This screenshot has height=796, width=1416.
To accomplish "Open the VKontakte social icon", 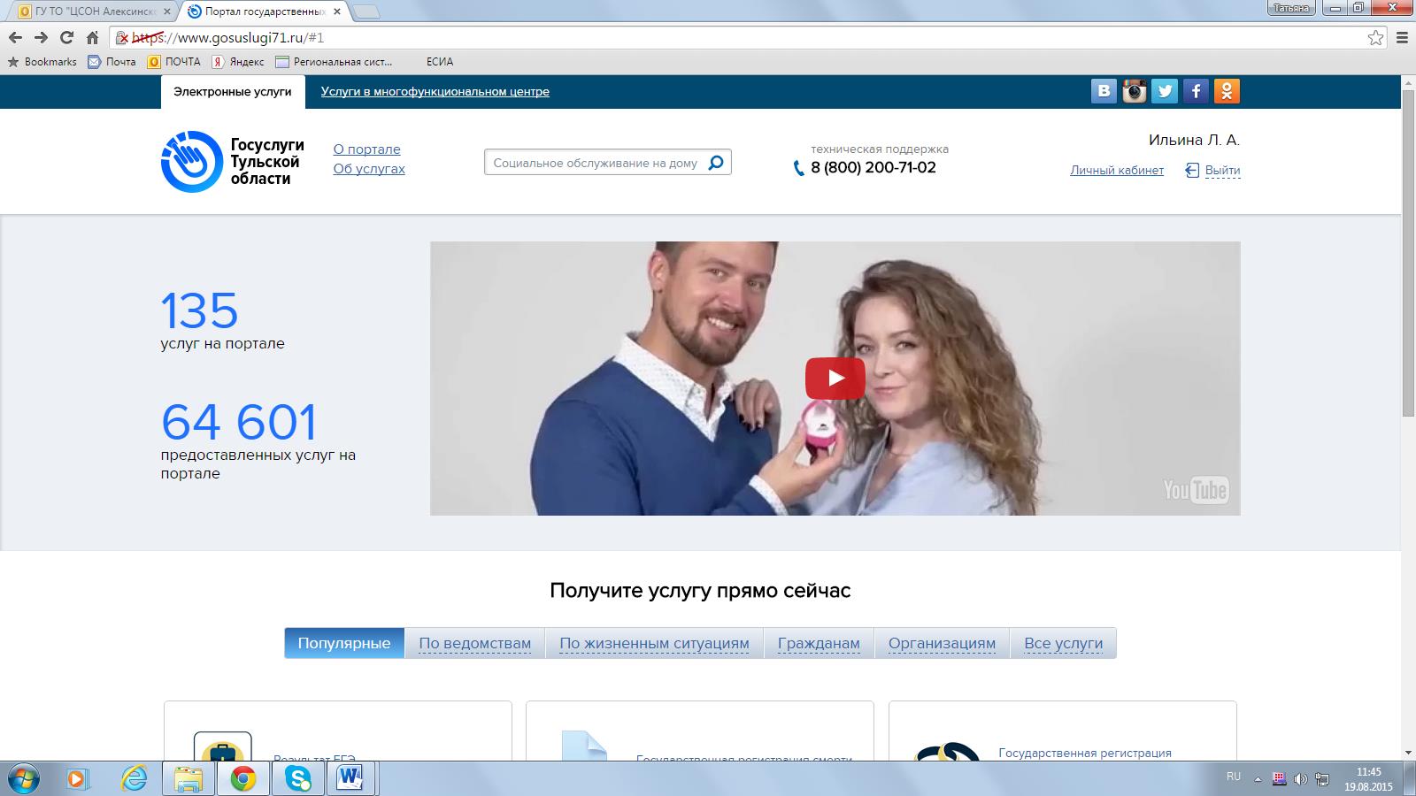I will click(x=1104, y=91).
